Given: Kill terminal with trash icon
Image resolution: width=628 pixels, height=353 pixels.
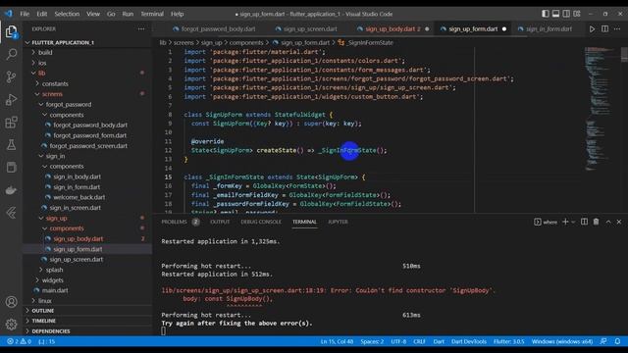Looking at the screenshot, I should point(596,222).
